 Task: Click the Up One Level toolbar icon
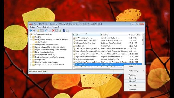click(x=38, y=30)
